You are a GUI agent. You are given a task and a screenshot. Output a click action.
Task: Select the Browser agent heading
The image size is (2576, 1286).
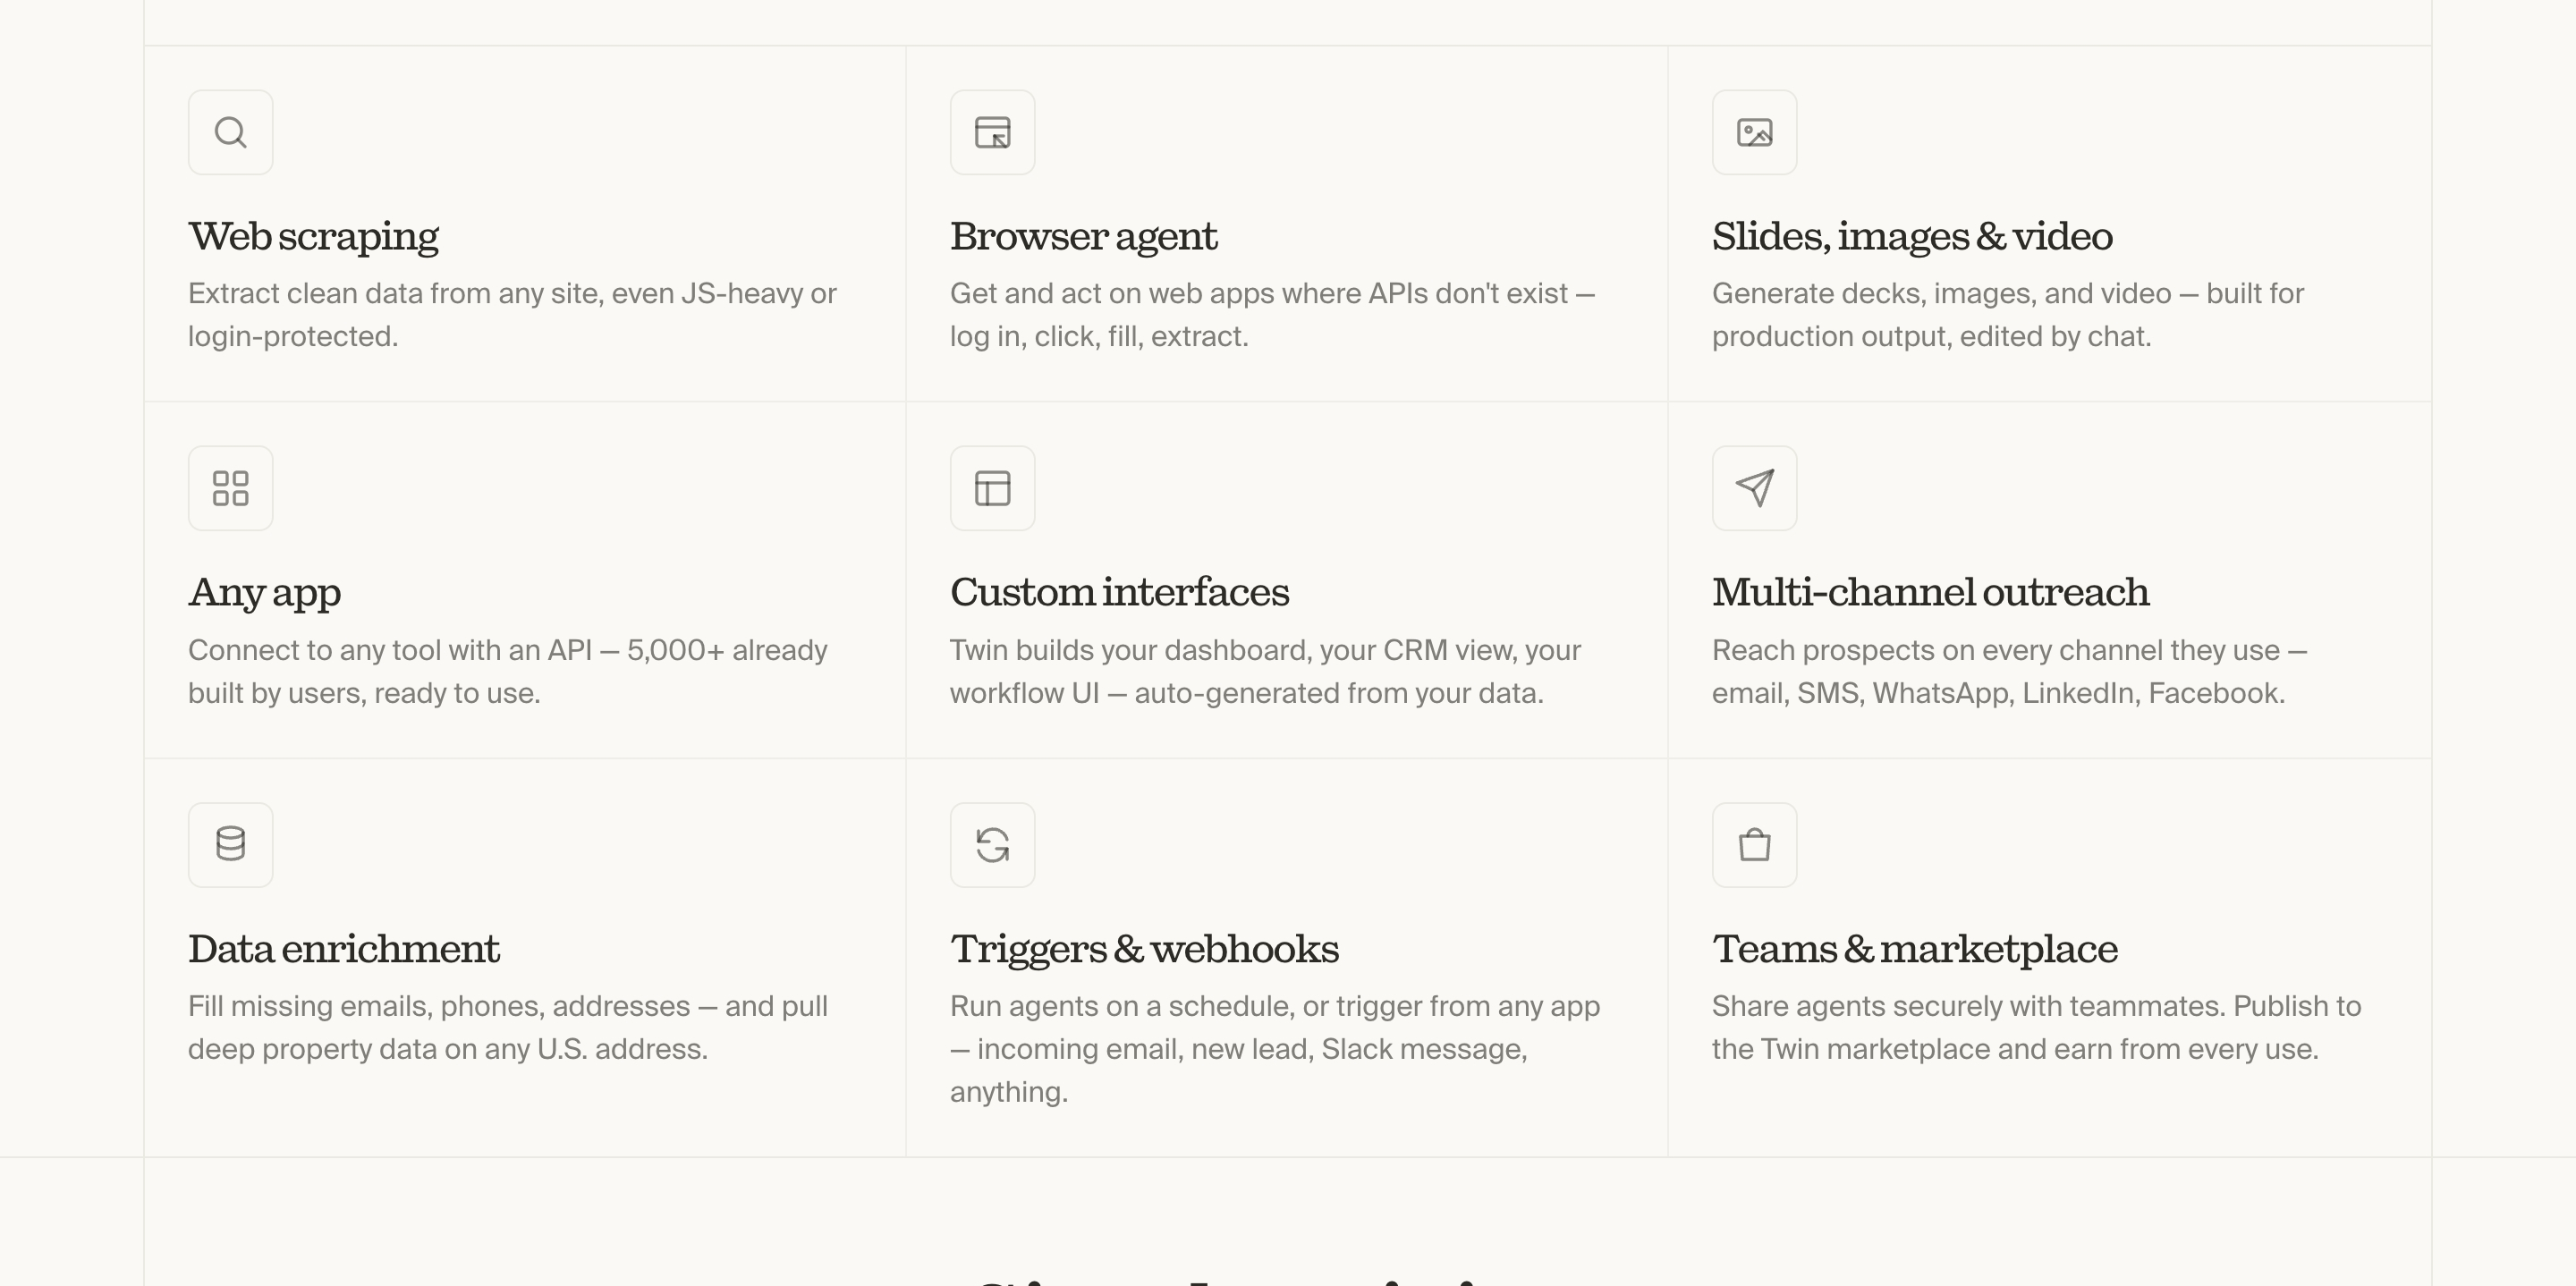tap(1083, 237)
